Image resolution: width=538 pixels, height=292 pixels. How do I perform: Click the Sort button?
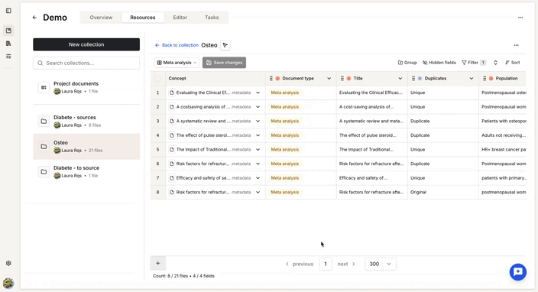point(513,63)
